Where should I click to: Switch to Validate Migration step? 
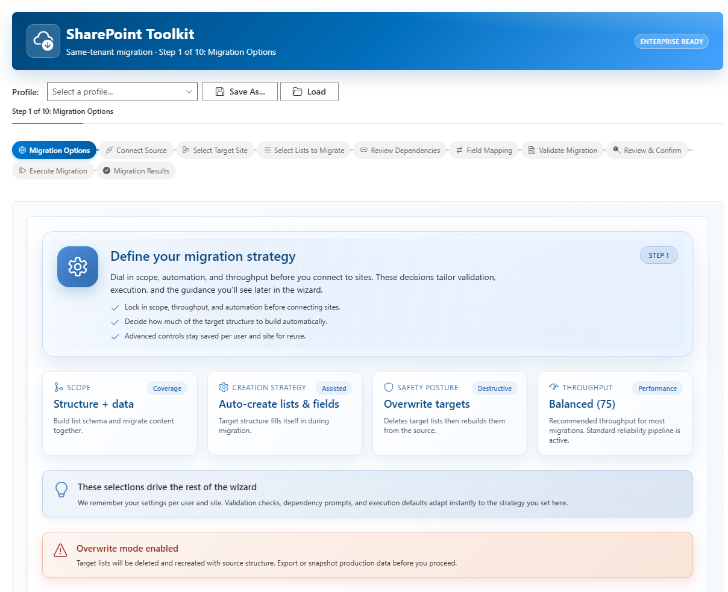pos(562,151)
